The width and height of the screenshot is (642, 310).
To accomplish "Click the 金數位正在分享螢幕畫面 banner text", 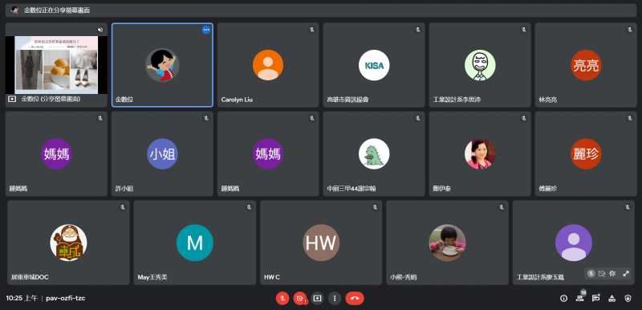I will point(57,10).
